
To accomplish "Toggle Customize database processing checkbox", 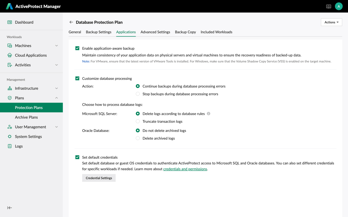I will click(x=77, y=78).
